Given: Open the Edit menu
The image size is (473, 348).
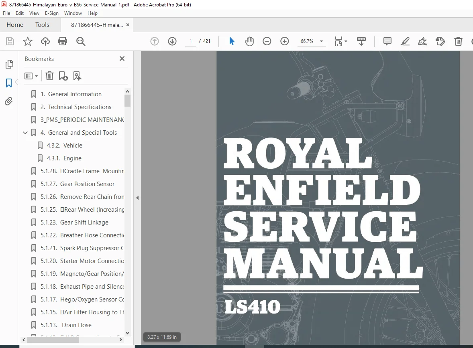Looking at the screenshot, I should pyautogui.click(x=20, y=13).
